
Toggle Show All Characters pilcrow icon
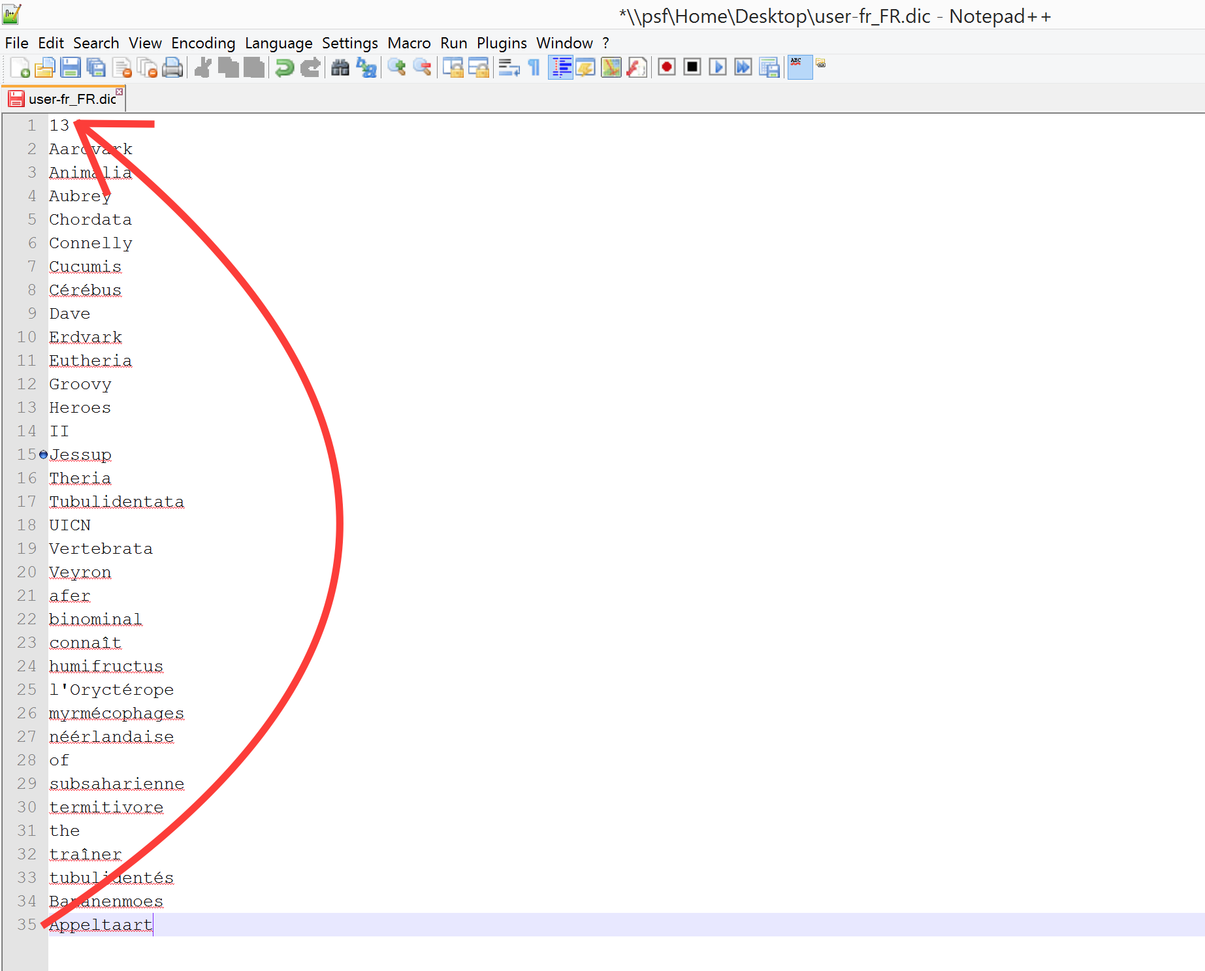click(534, 67)
